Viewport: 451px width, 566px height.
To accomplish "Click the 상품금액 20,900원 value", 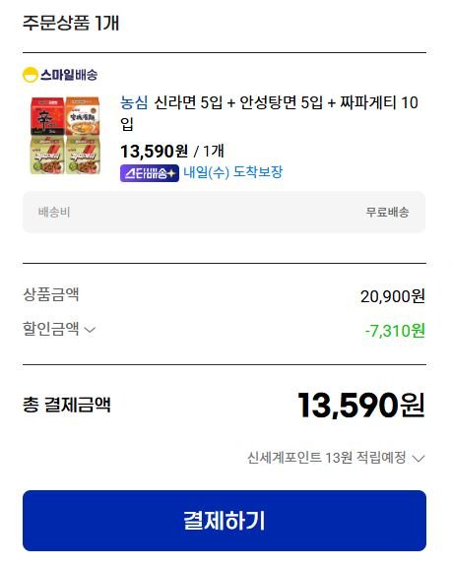I will (x=393, y=296).
